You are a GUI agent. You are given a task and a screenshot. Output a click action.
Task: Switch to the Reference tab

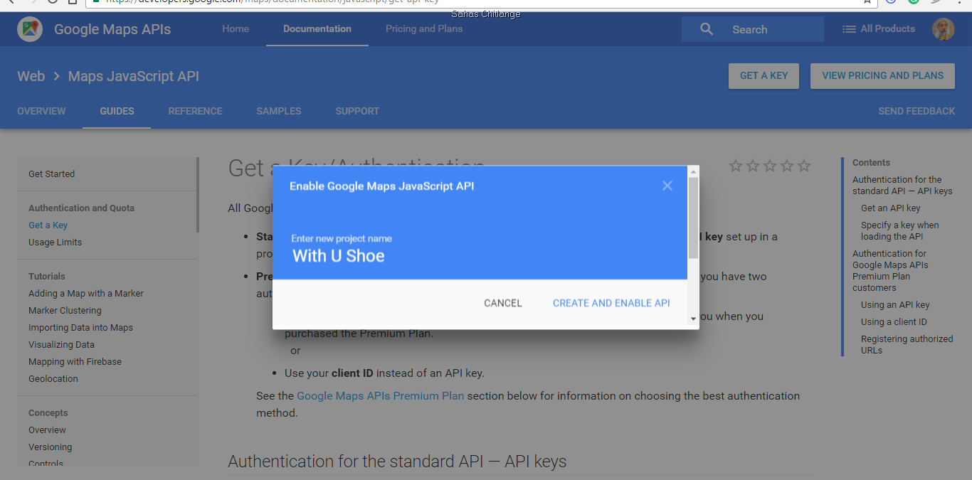pyautogui.click(x=195, y=111)
